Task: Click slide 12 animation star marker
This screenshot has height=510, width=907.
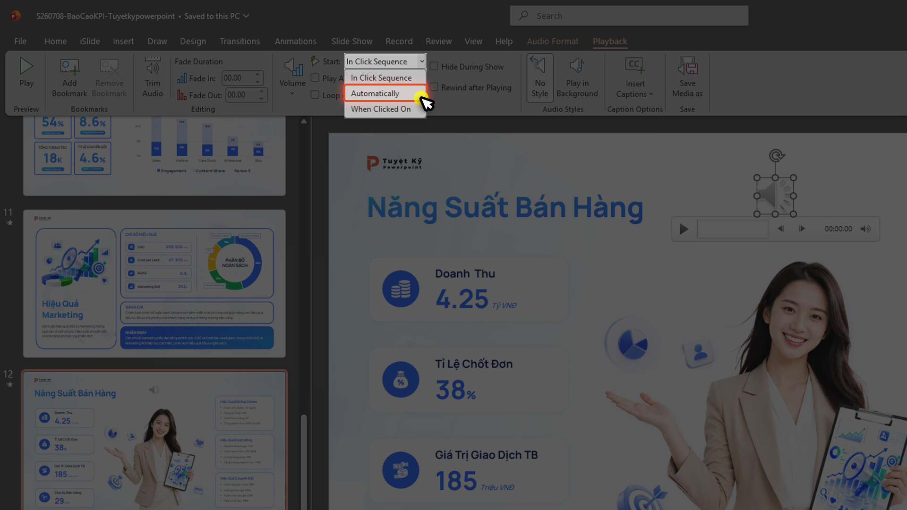Action: point(9,384)
